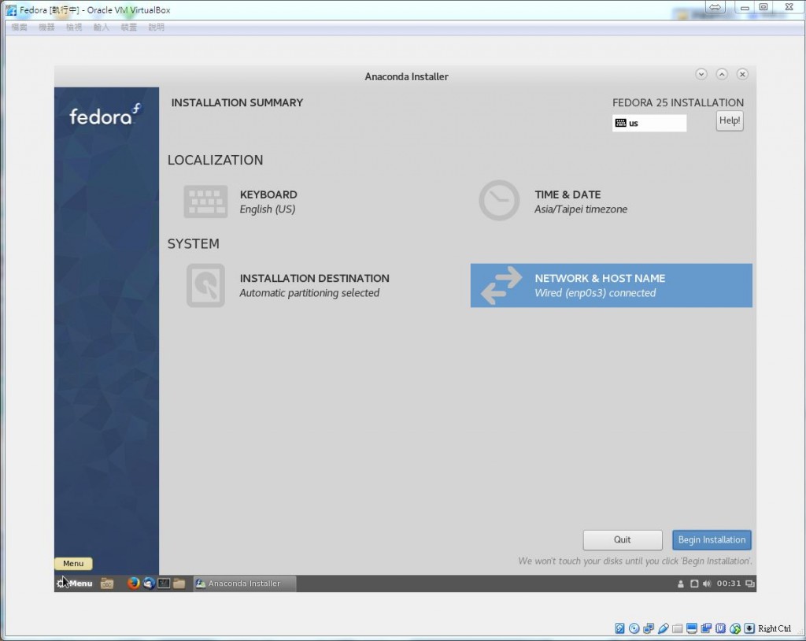Click the Help! button
This screenshot has height=641, width=806.
click(730, 120)
